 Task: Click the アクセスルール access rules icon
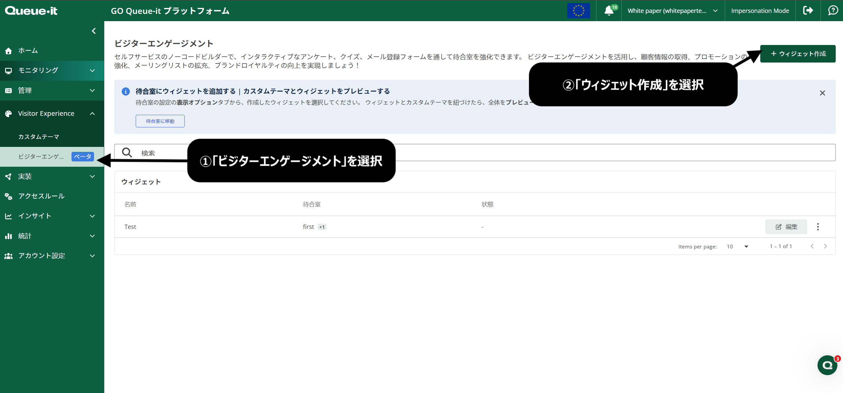pos(8,196)
